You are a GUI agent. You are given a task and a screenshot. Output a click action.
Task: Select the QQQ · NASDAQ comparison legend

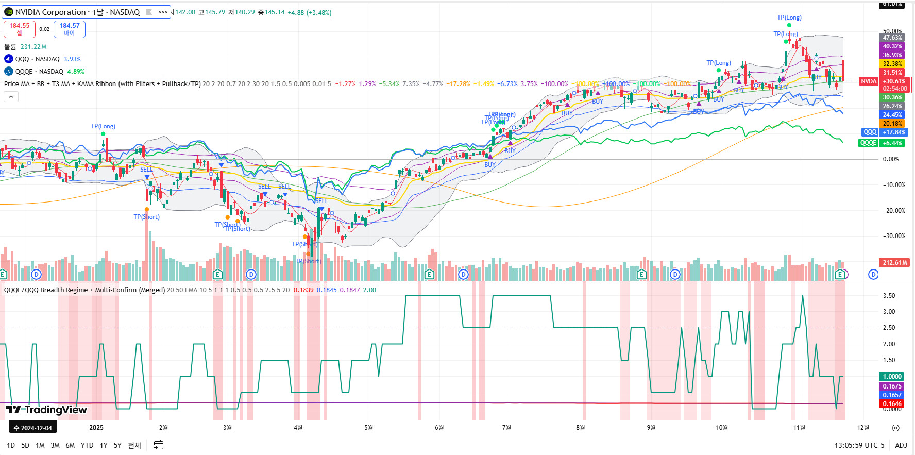click(38, 59)
